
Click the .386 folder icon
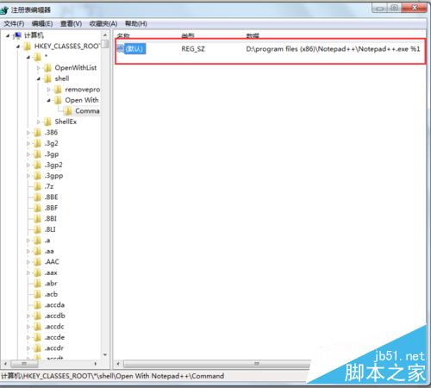[37, 133]
